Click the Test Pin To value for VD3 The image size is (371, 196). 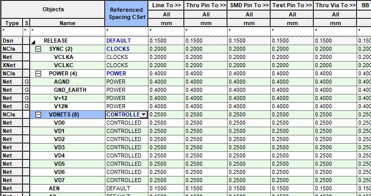pos(292,148)
